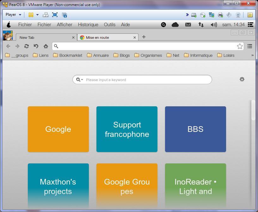Open the menu bar search indicator
Image resolution: width=258 pixels, height=212 pixels.
point(163,25)
